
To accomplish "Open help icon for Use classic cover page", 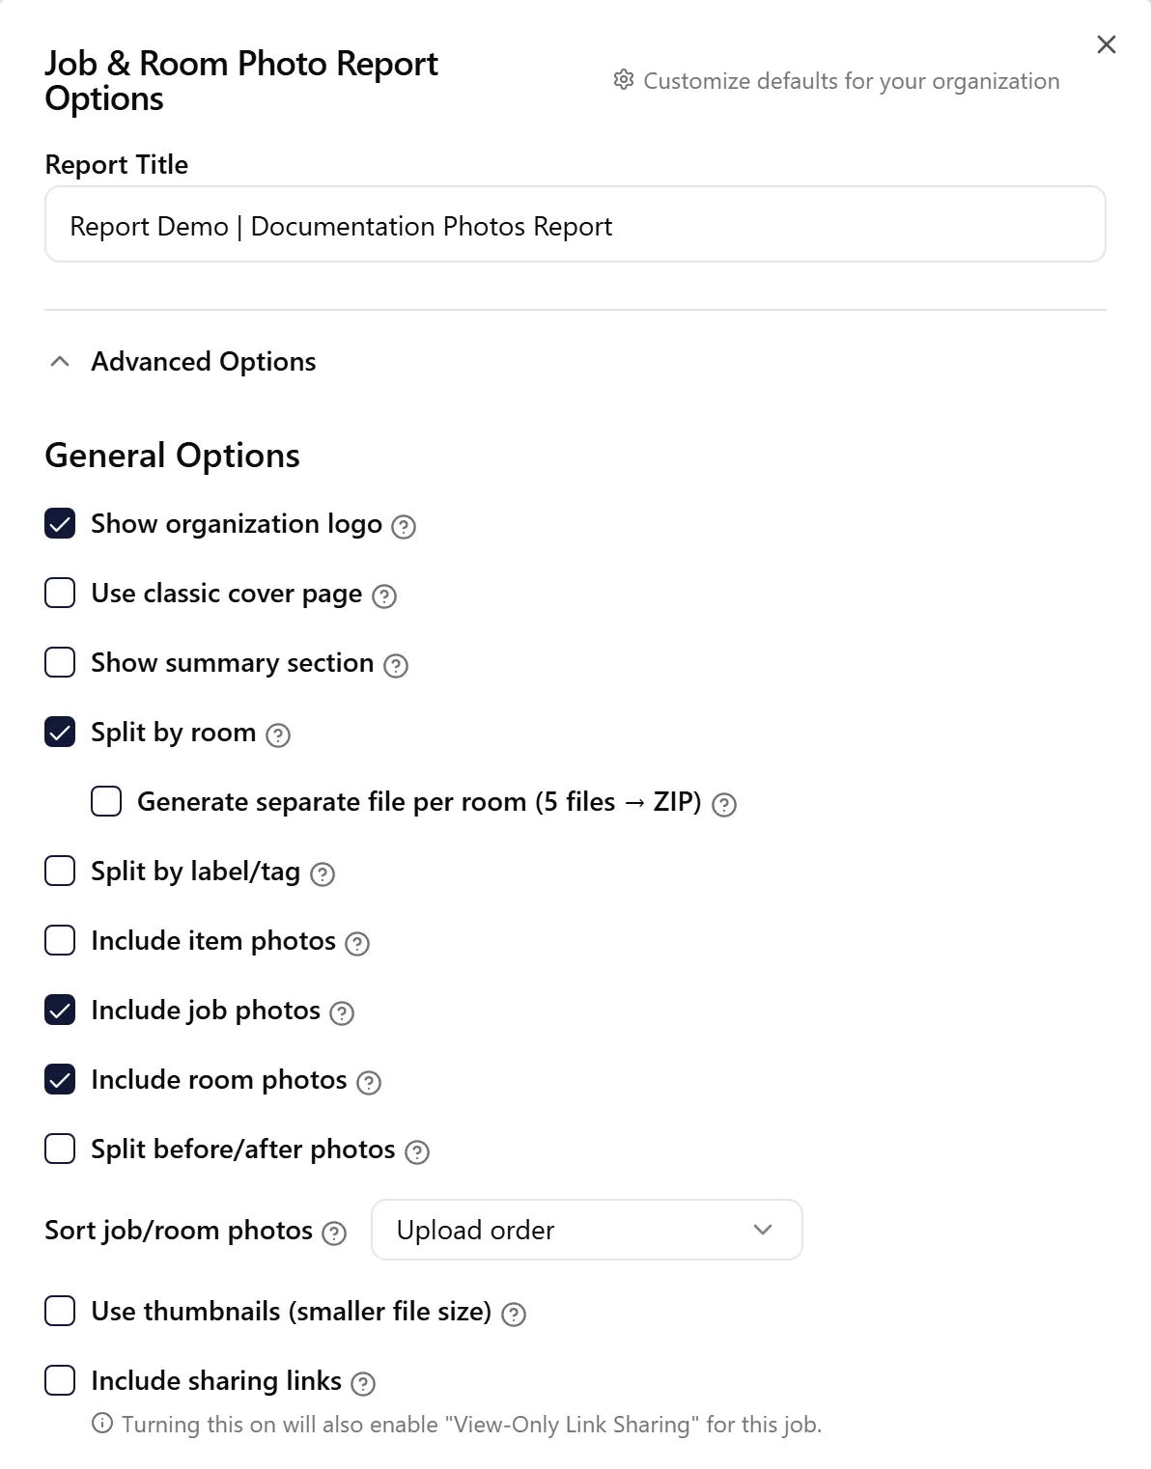I will (384, 596).
